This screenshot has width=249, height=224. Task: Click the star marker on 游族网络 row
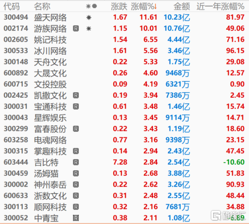pos(89,28)
